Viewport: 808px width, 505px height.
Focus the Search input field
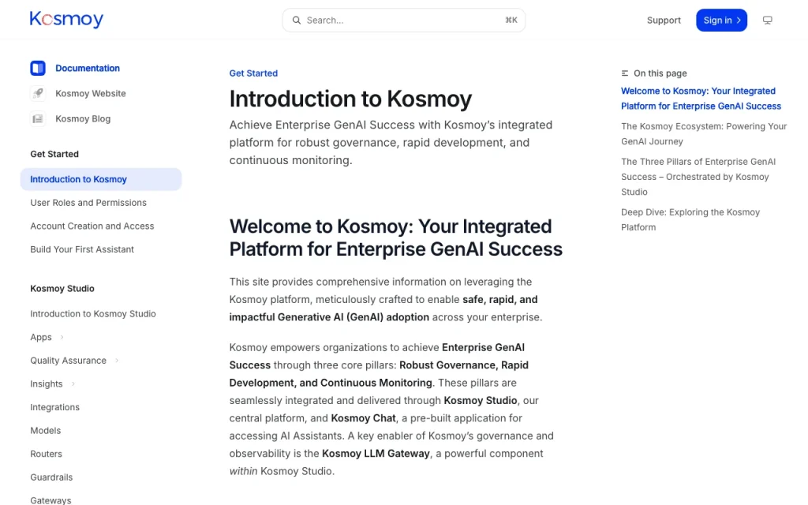[x=403, y=20]
